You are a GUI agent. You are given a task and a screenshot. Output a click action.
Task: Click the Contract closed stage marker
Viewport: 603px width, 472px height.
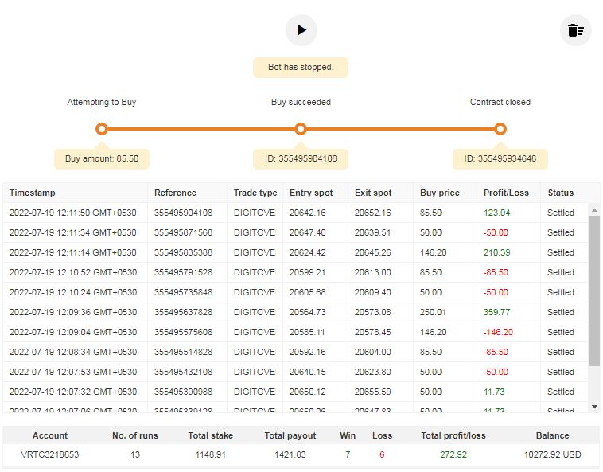[x=500, y=129]
